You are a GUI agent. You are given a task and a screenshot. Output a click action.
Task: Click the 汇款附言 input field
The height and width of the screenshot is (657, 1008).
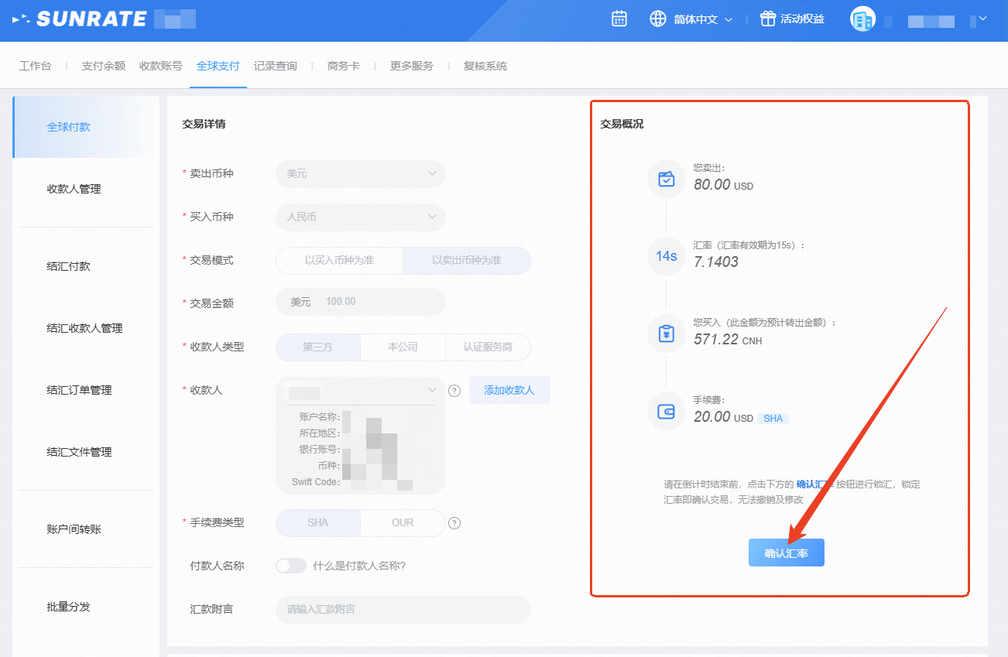pyautogui.click(x=403, y=610)
